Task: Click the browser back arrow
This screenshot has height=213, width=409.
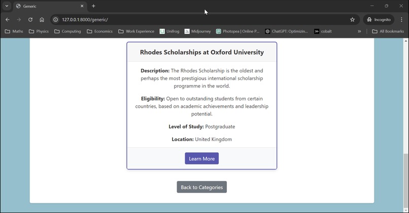Action: click(8, 20)
